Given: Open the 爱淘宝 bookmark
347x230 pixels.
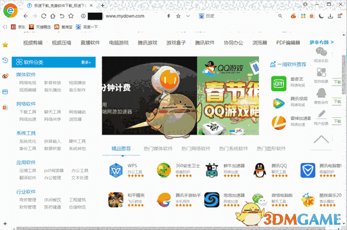Looking at the screenshot, I should (x=64, y=27).
